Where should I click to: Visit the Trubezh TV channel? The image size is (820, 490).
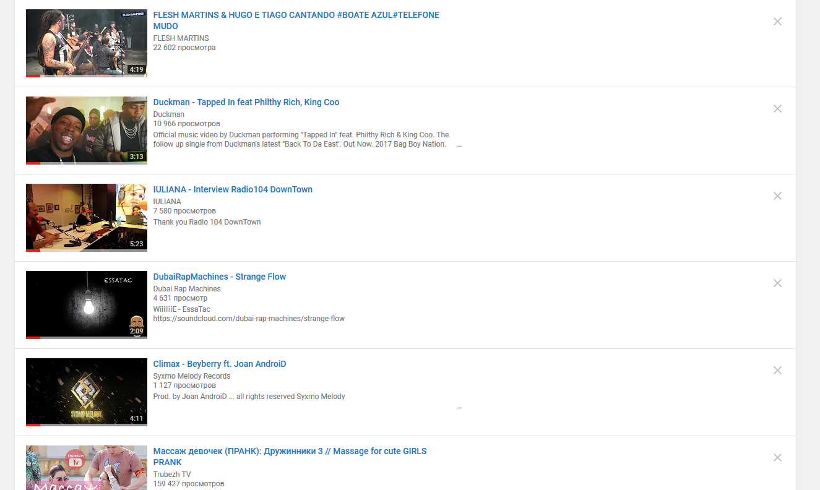(x=172, y=475)
